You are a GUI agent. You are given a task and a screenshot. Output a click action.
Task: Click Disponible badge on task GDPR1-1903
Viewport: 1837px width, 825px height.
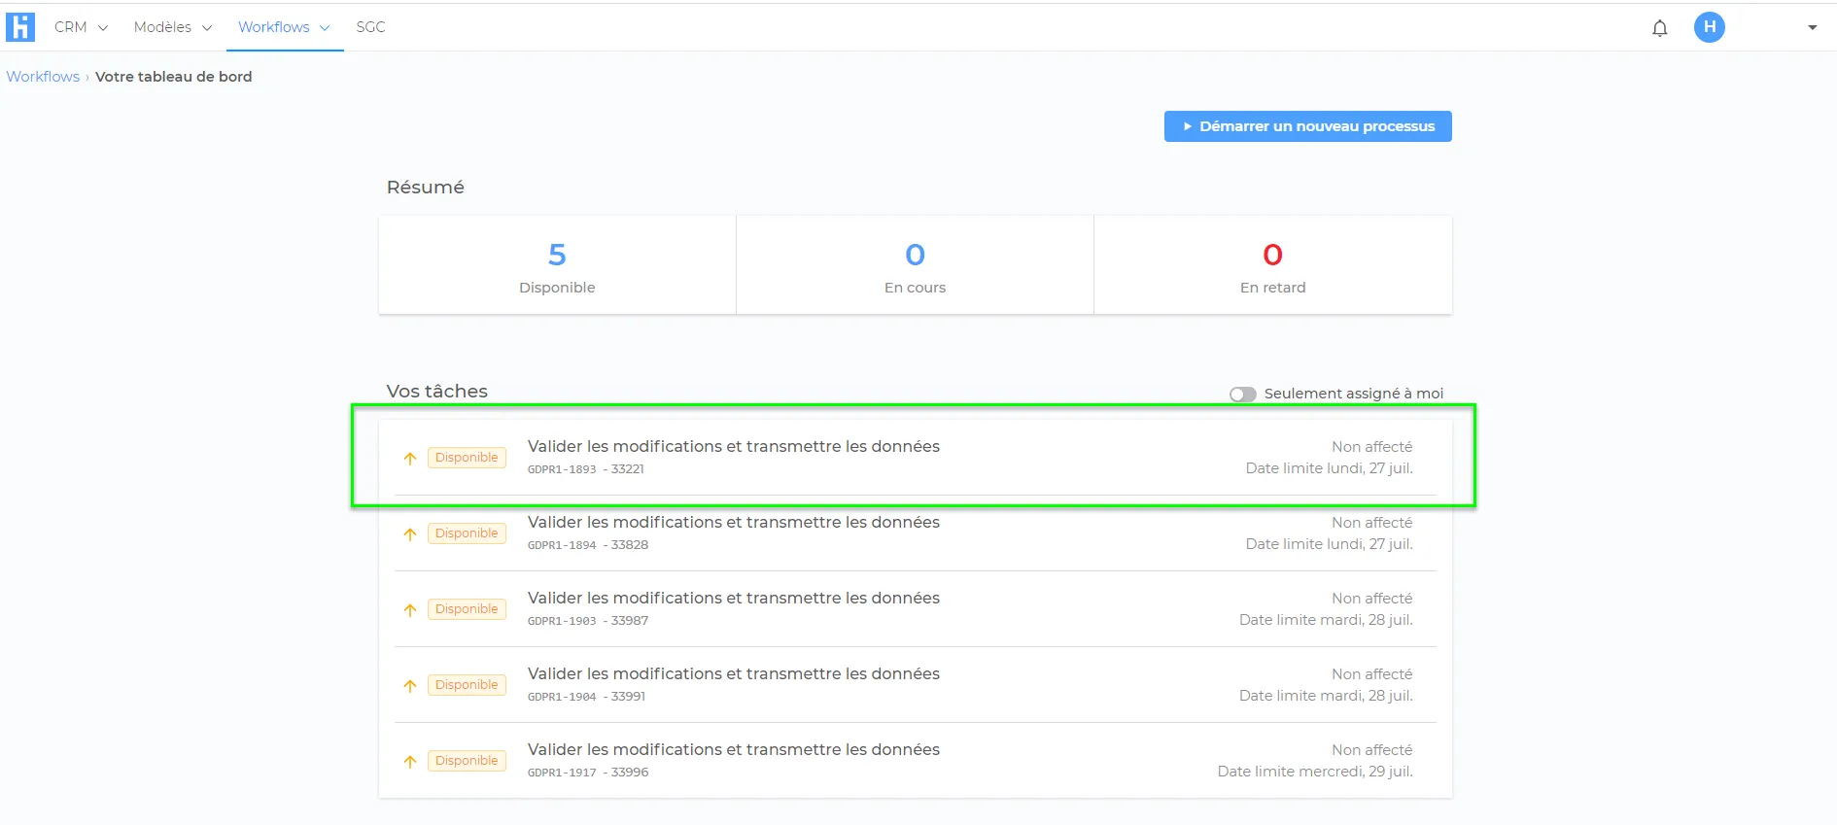coord(467,609)
